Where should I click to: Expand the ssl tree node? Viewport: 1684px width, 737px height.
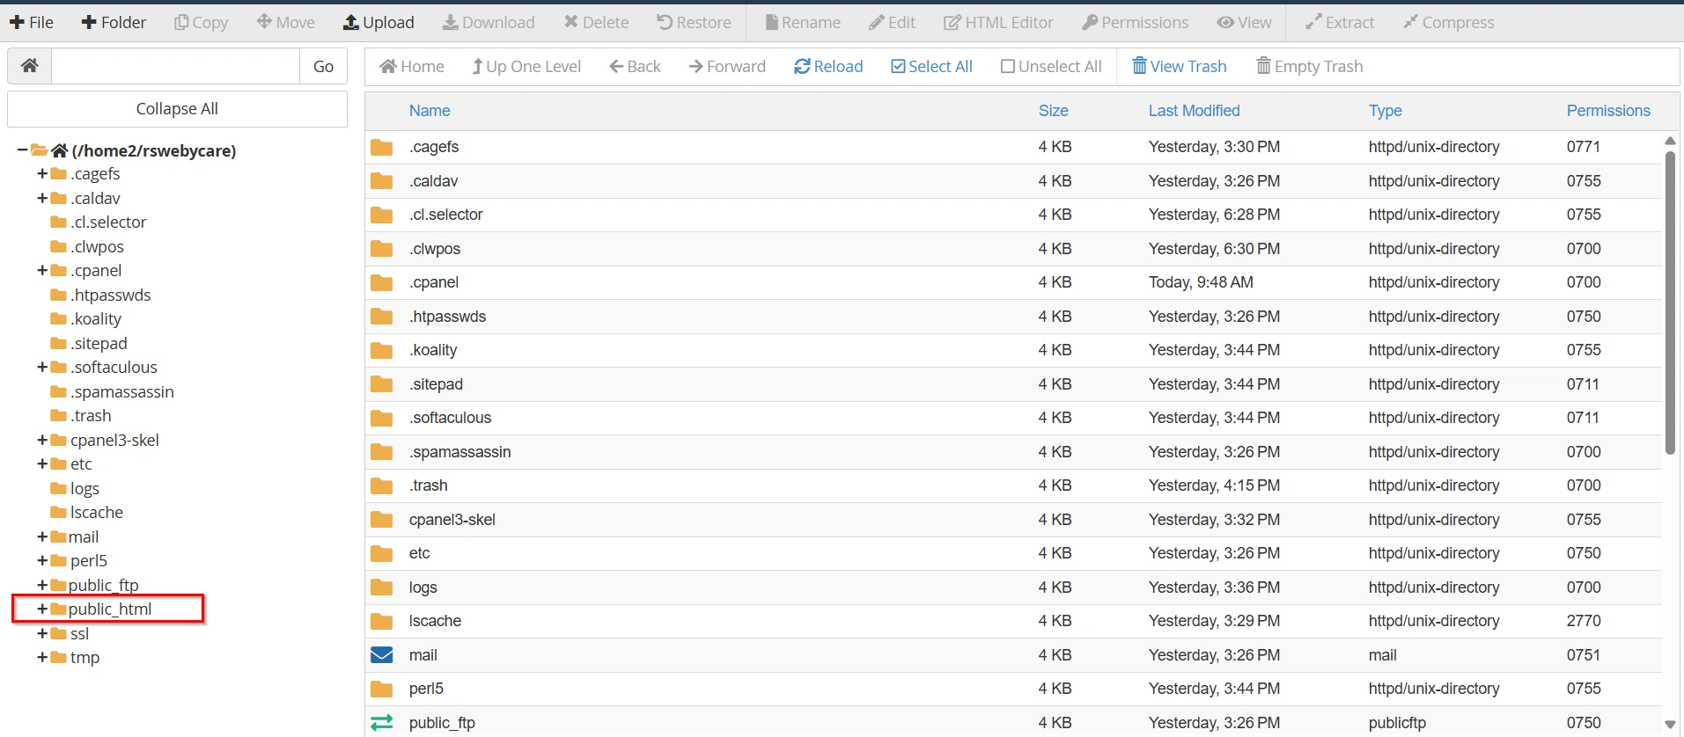(x=42, y=633)
